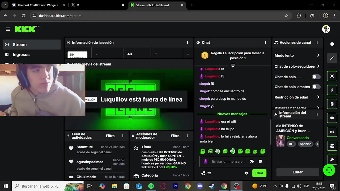Switch to the X browser tab
Image resolution: width=340 pixels, height=191 pixels.
click(97, 5)
